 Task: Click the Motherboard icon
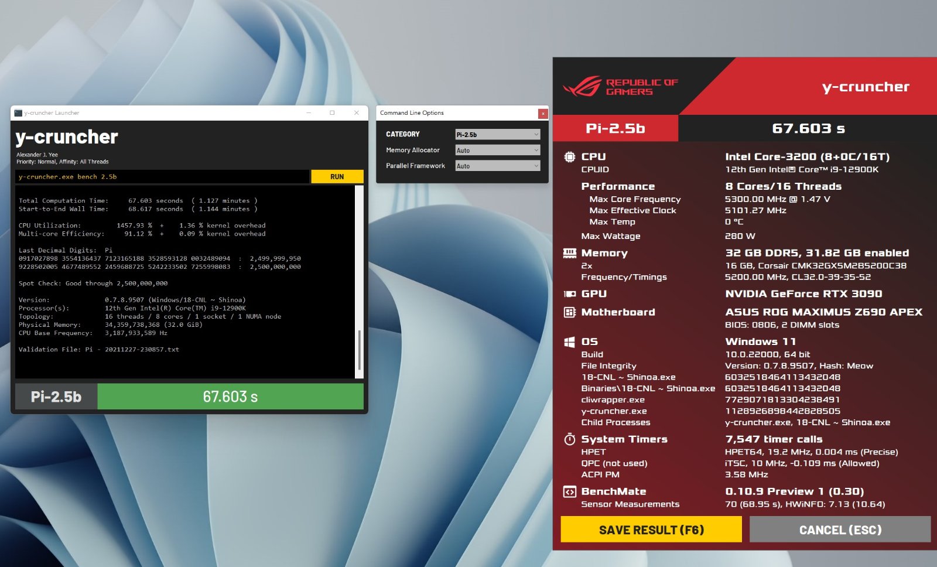[569, 312]
